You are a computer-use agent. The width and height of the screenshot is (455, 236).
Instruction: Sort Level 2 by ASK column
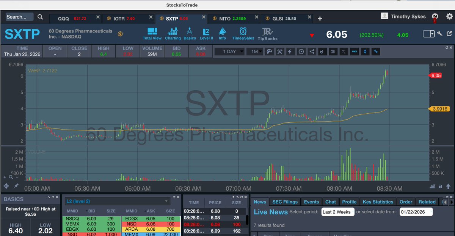[x=151, y=211]
